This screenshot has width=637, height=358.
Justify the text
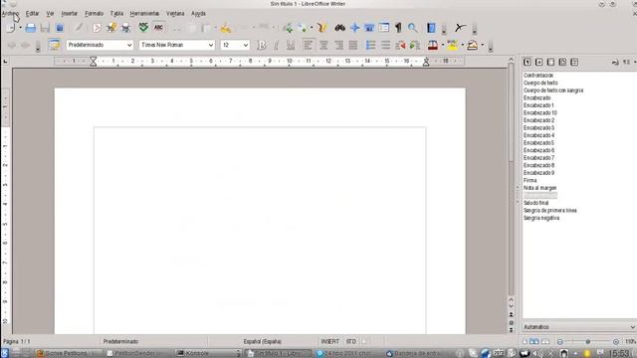[x=353, y=45]
